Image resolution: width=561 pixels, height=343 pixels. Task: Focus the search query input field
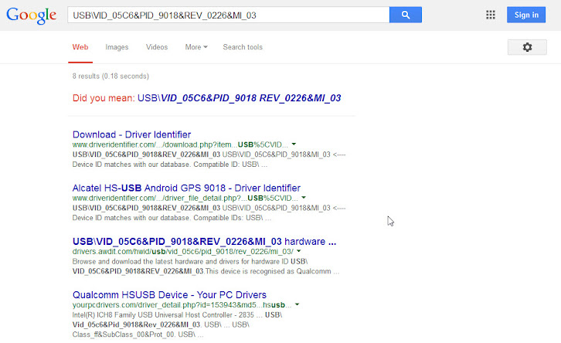228,15
